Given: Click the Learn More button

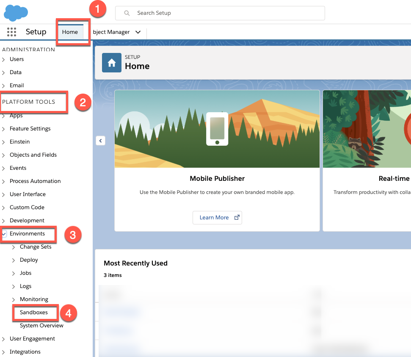Looking at the screenshot, I should (x=217, y=217).
